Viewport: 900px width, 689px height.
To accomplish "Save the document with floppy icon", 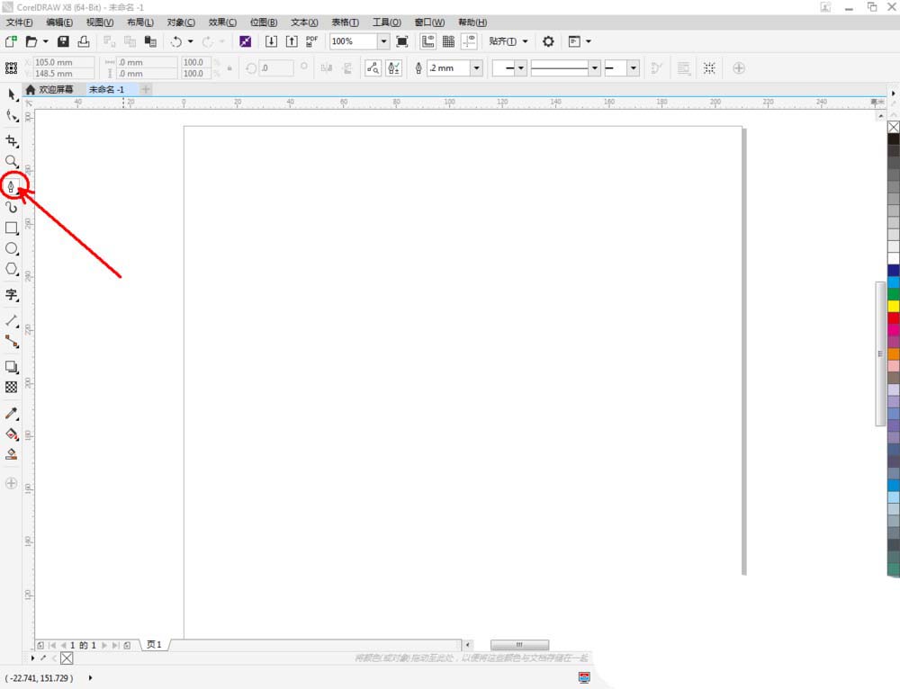I will click(63, 41).
